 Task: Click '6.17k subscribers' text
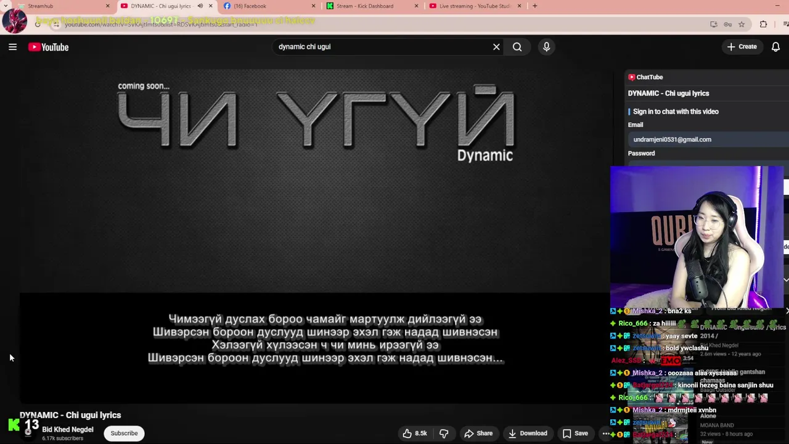(x=62, y=438)
